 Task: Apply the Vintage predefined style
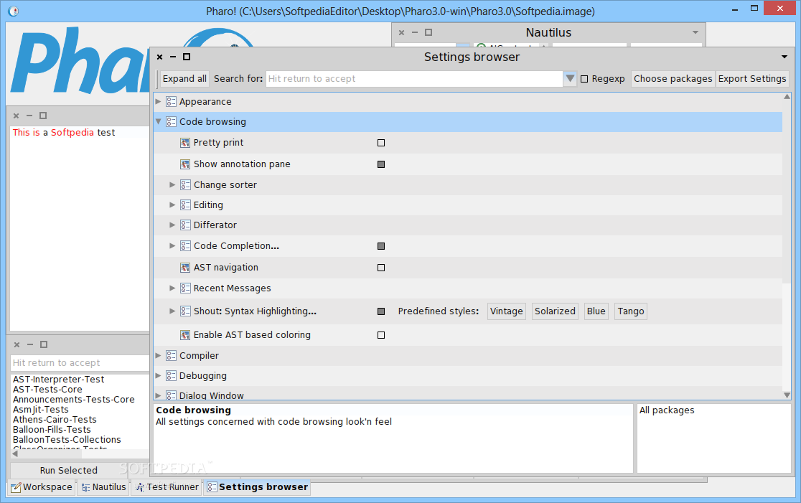pyautogui.click(x=506, y=311)
